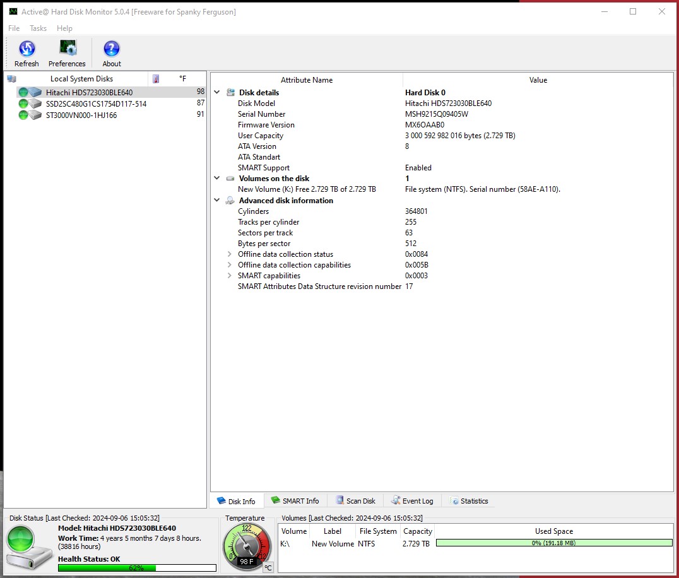Click the Attribute Name column header
This screenshot has height=578, width=679.
pos(307,80)
